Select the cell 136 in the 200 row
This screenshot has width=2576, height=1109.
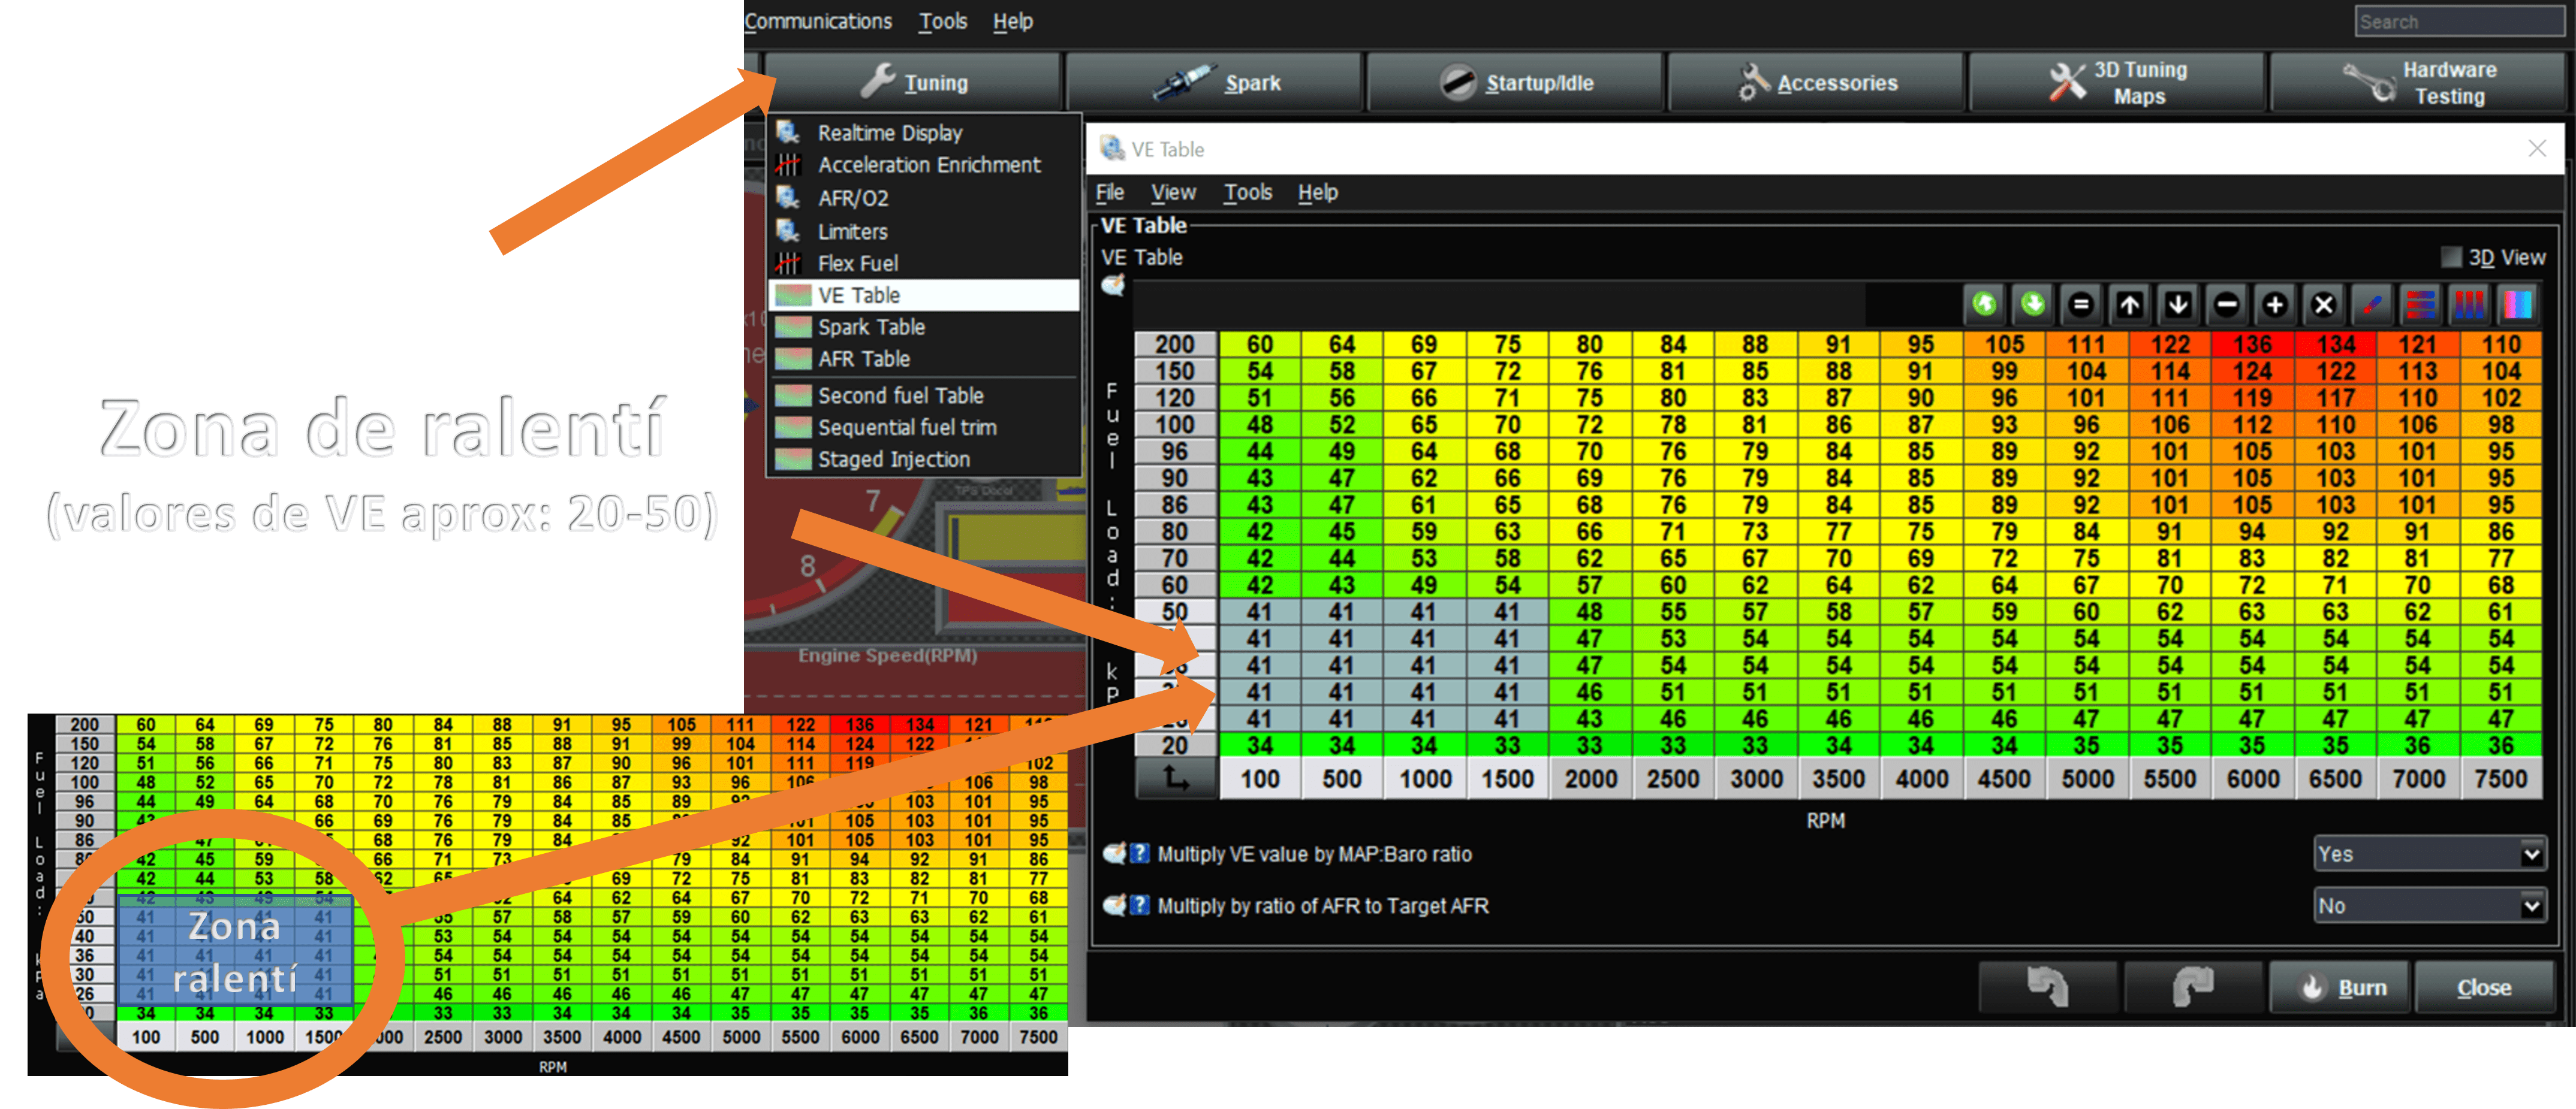click(x=2252, y=344)
